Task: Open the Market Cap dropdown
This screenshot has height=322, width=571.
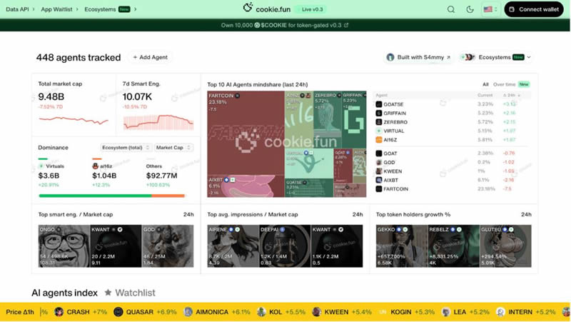Action: coord(173,148)
